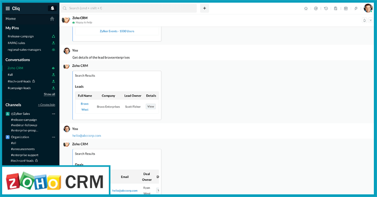Click Bravo Enterprises company cell
Screen dimensions: 377x197
click(108, 107)
